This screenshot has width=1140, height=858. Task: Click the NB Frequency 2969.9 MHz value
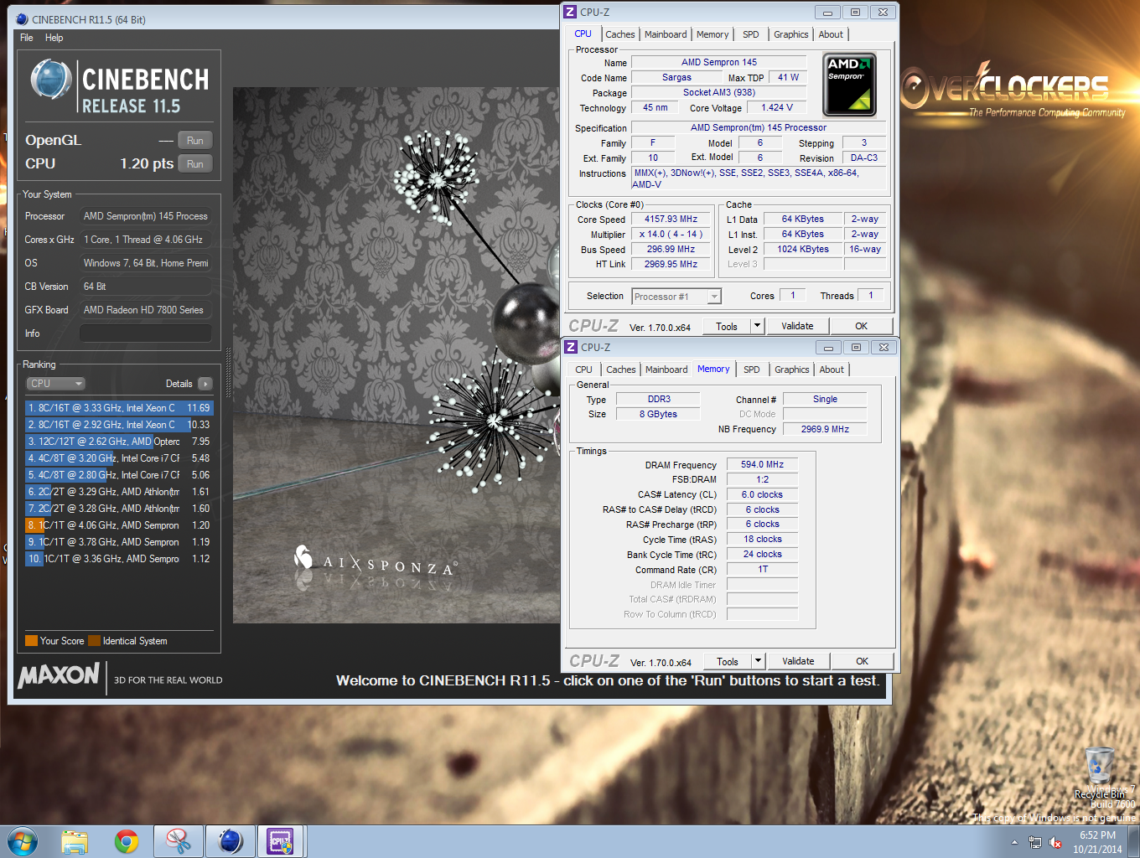(x=825, y=429)
